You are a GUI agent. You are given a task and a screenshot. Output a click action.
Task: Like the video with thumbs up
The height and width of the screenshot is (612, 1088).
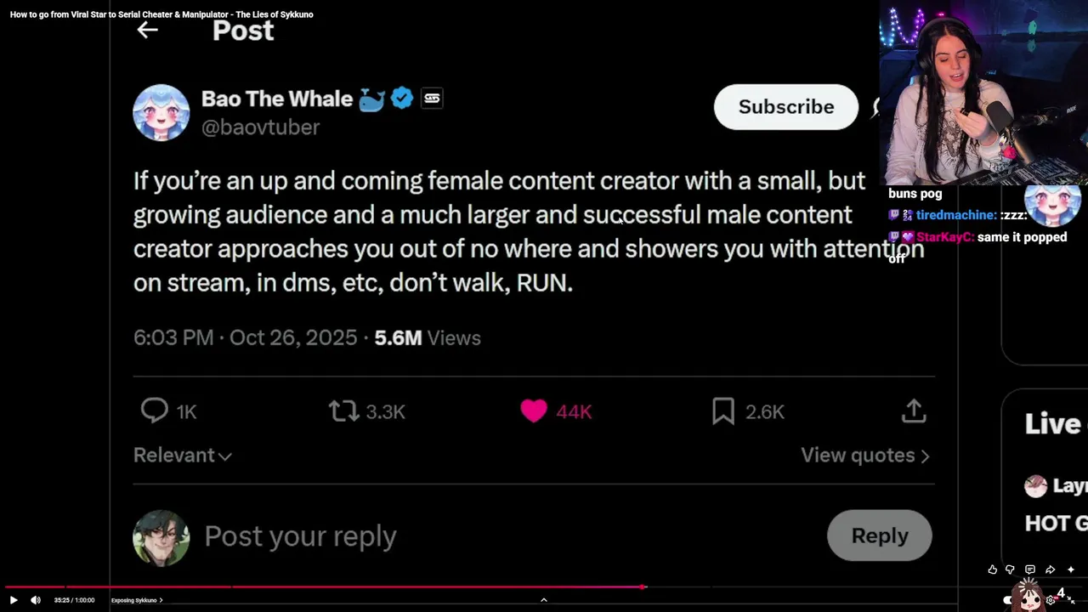point(992,569)
